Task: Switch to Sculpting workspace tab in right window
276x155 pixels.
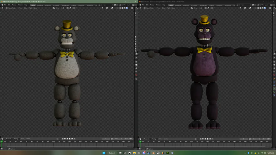Action: point(186,5)
